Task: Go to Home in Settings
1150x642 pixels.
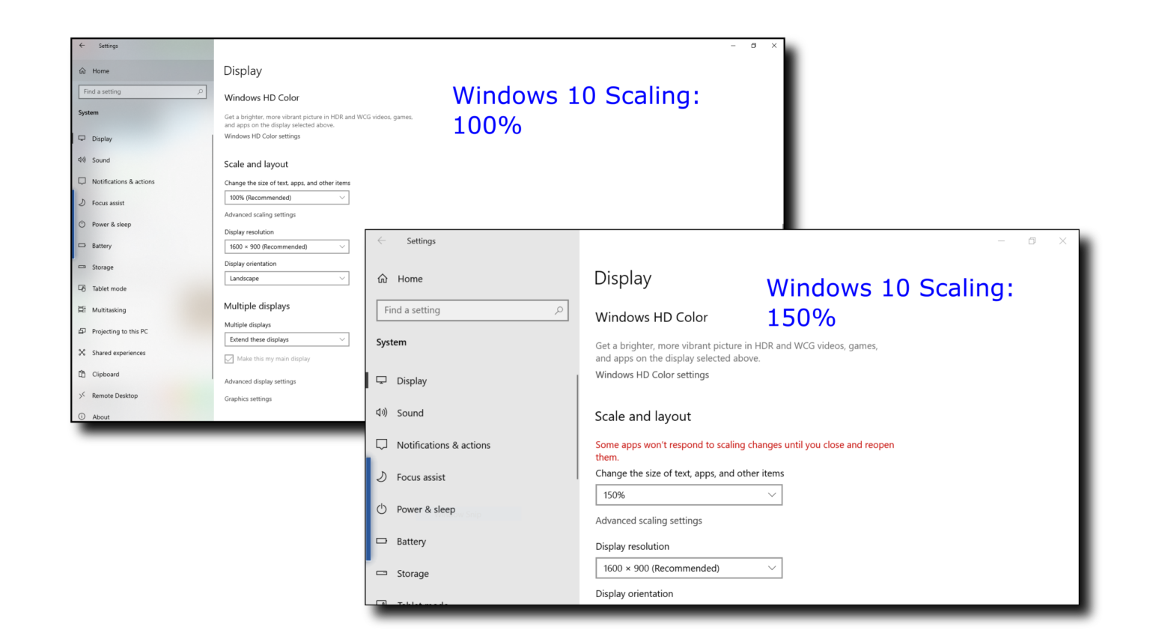Action: pyautogui.click(x=410, y=278)
